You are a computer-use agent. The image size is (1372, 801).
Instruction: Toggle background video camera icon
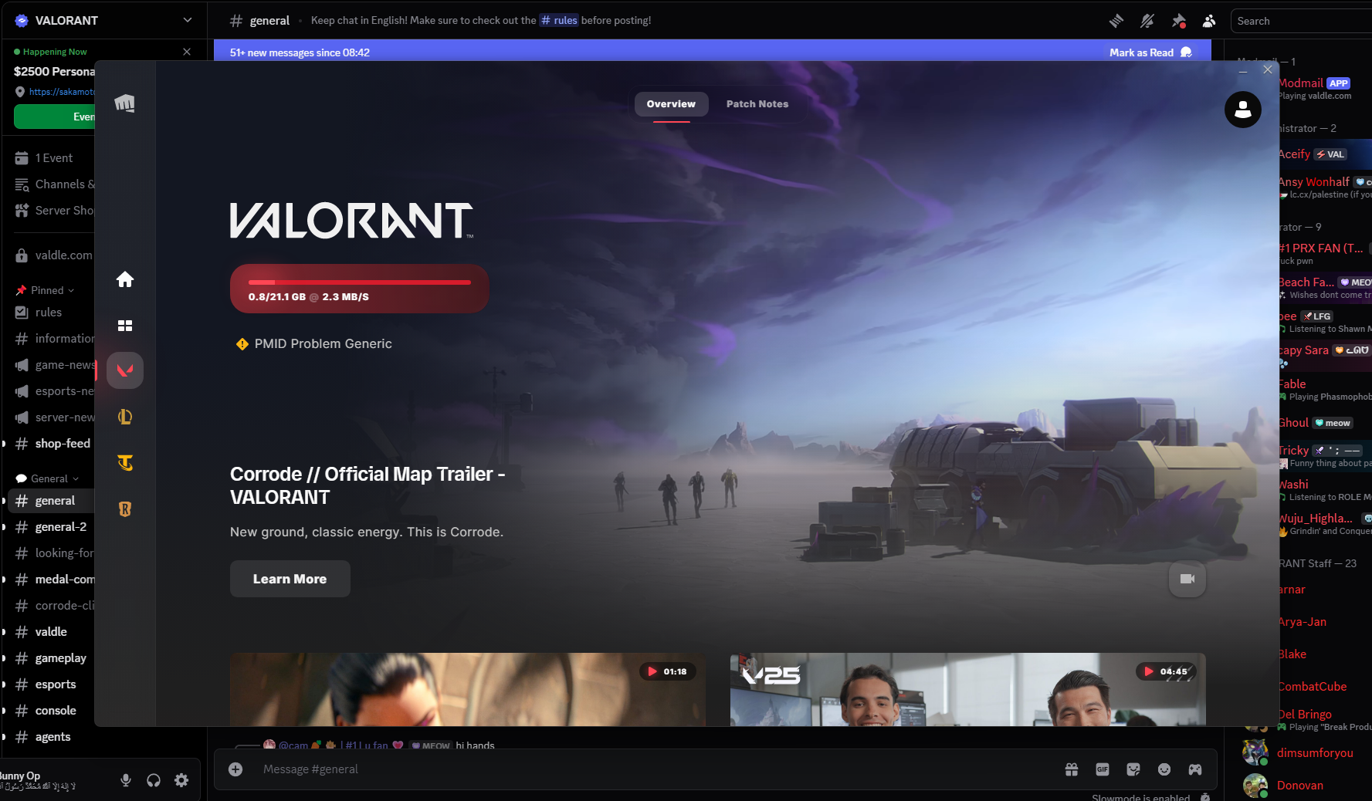1187,579
